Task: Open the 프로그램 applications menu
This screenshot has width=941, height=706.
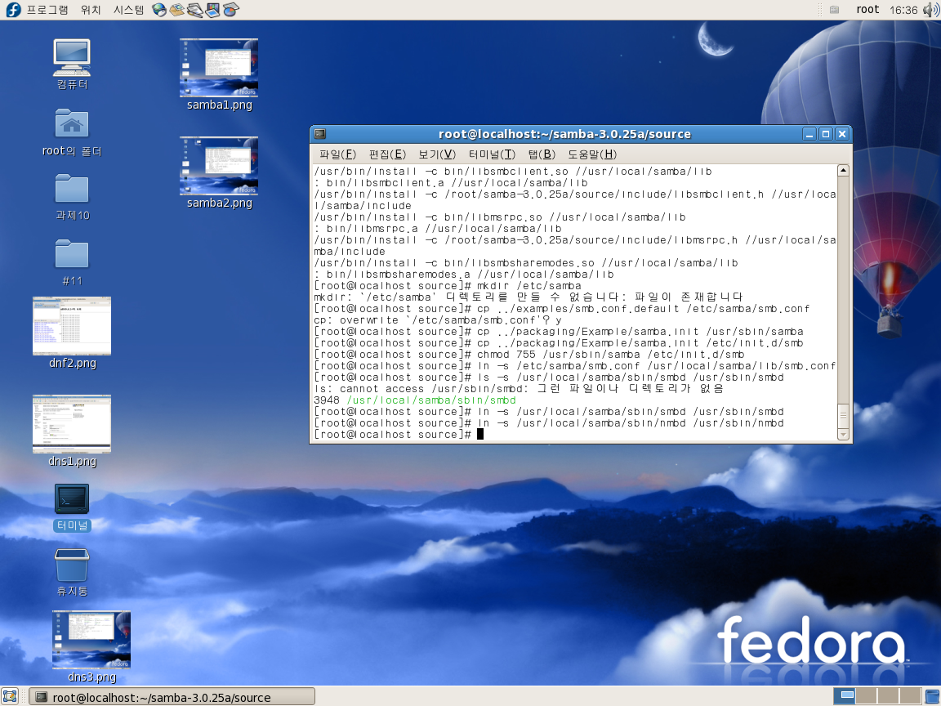Action: coord(47,10)
